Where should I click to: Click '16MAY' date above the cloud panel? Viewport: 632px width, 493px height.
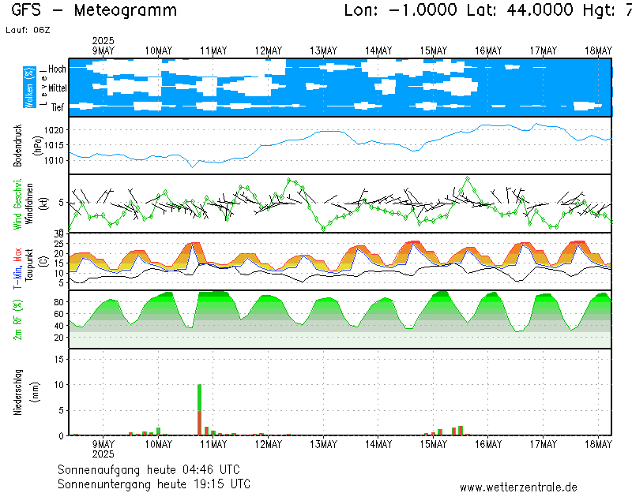click(x=488, y=51)
